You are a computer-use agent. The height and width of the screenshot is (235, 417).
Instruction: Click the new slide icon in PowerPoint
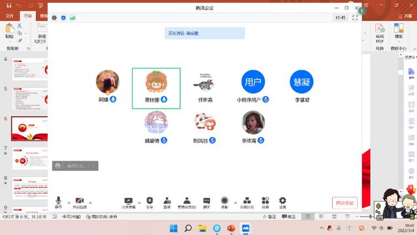[x=42, y=28]
